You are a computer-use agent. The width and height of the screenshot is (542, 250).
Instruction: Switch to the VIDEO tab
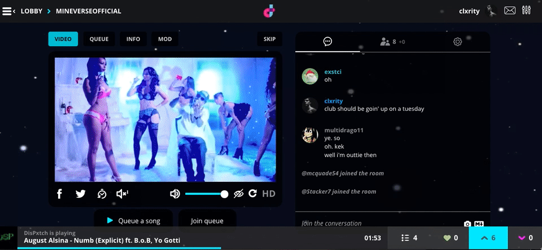63,39
